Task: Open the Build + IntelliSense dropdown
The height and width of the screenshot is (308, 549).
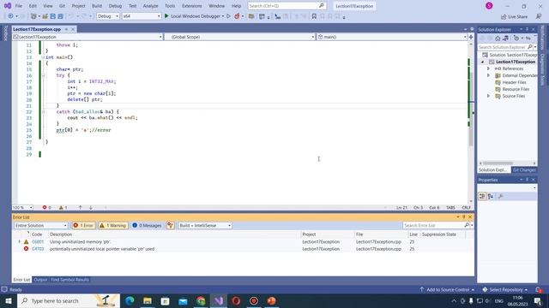Action: [205, 225]
